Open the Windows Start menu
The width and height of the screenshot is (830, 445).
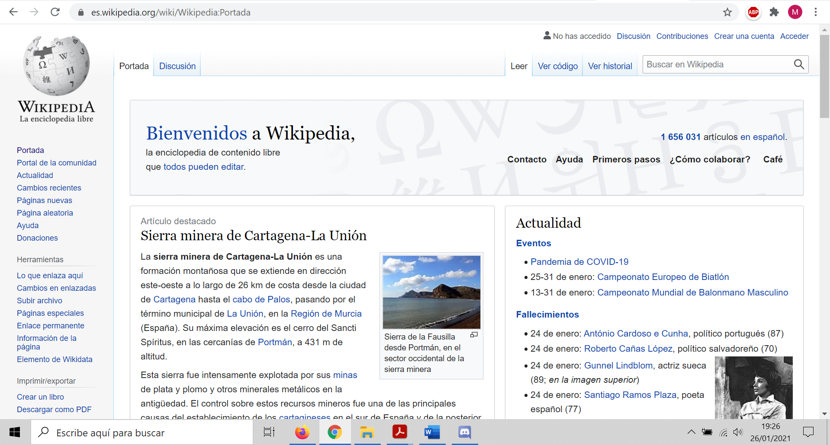[15, 432]
